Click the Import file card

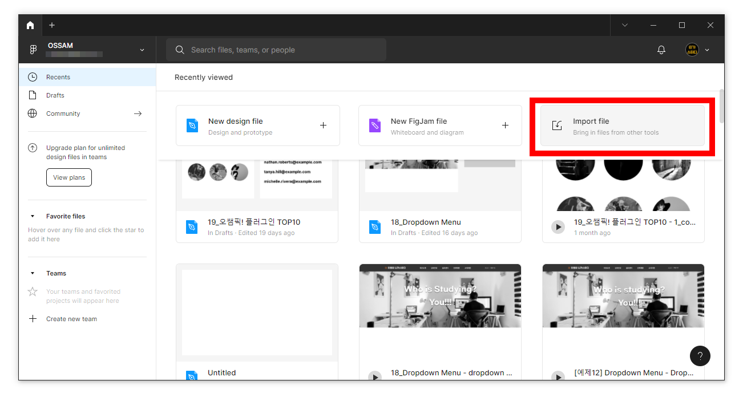pyautogui.click(x=623, y=125)
